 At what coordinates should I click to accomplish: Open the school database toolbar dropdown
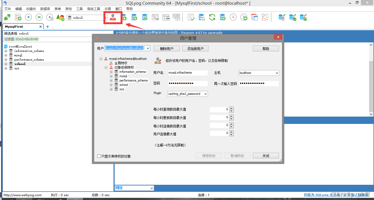(x=106, y=18)
